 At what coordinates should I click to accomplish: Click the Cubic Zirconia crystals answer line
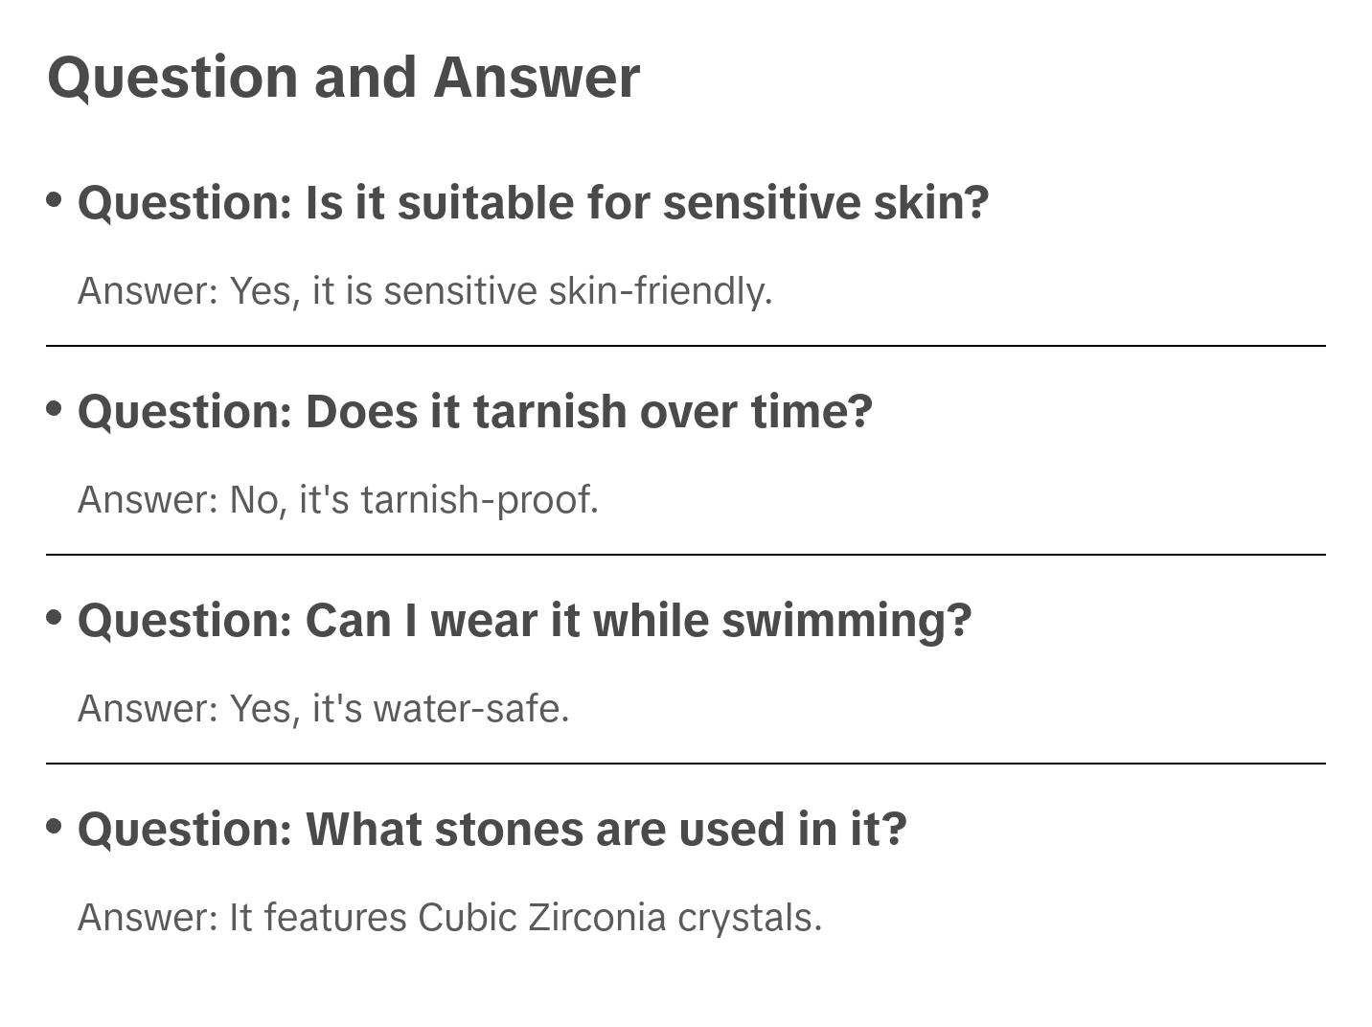449,918
